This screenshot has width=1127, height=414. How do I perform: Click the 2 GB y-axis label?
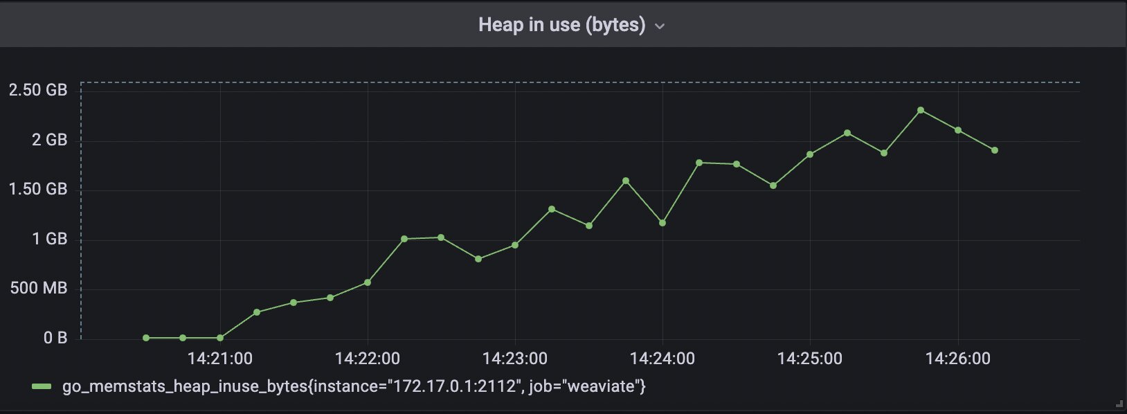pos(50,140)
